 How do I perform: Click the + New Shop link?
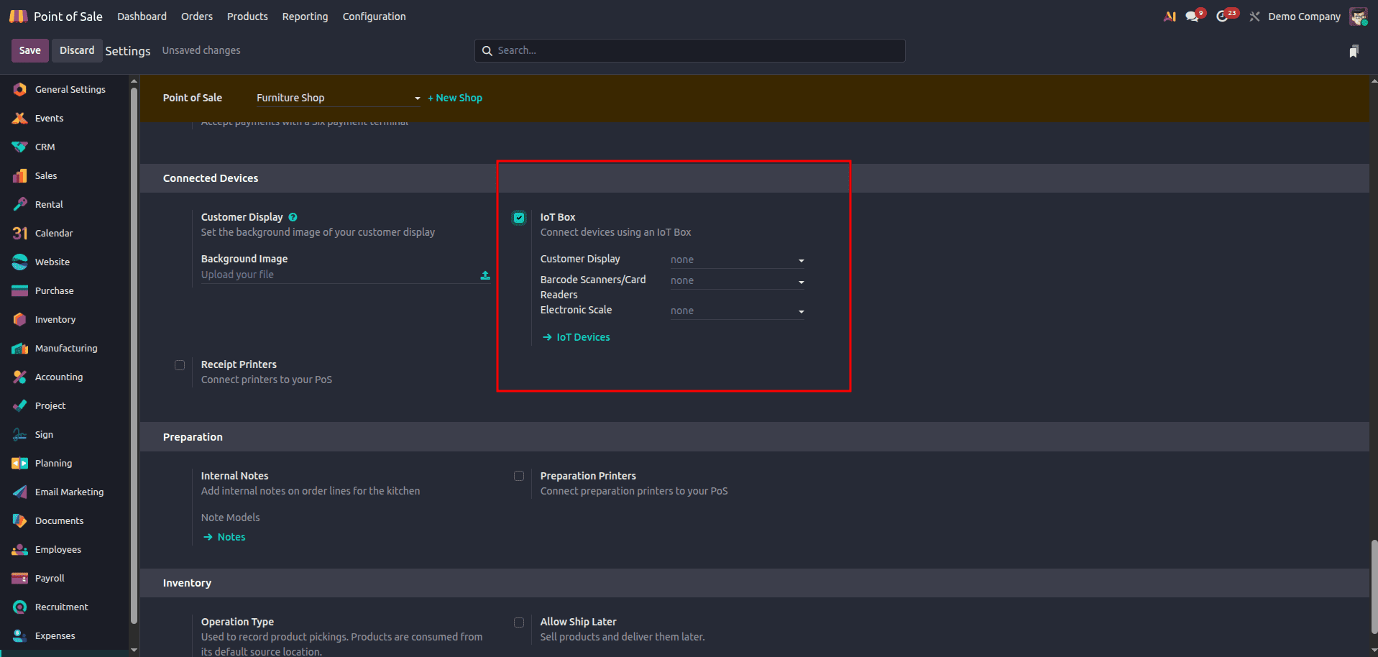point(455,98)
